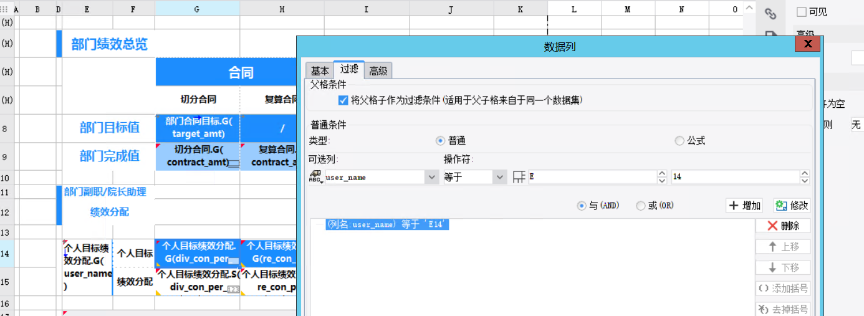
Task: Click the 部门合同目标.G(target_amt) cell
Action: 198,128
